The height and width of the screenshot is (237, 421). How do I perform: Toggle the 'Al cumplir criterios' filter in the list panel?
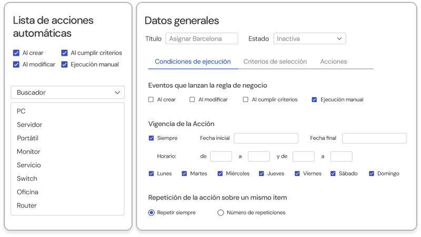click(x=64, y=53)
